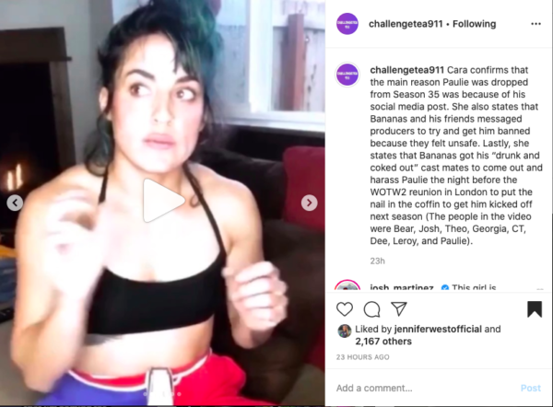View the 2,167 others who liked
The width and height of the screenshot is (553, 407).
click(383, 342)
